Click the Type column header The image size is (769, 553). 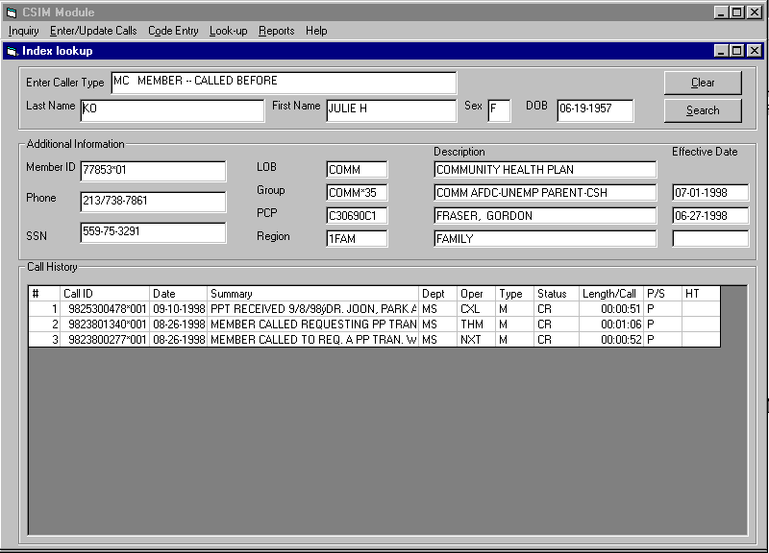click(x=514, y=294)
